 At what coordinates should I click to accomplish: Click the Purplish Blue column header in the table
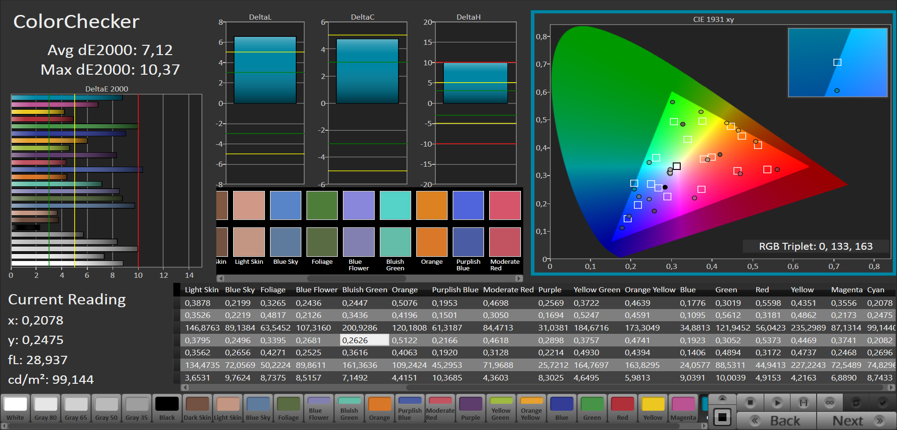455,290
